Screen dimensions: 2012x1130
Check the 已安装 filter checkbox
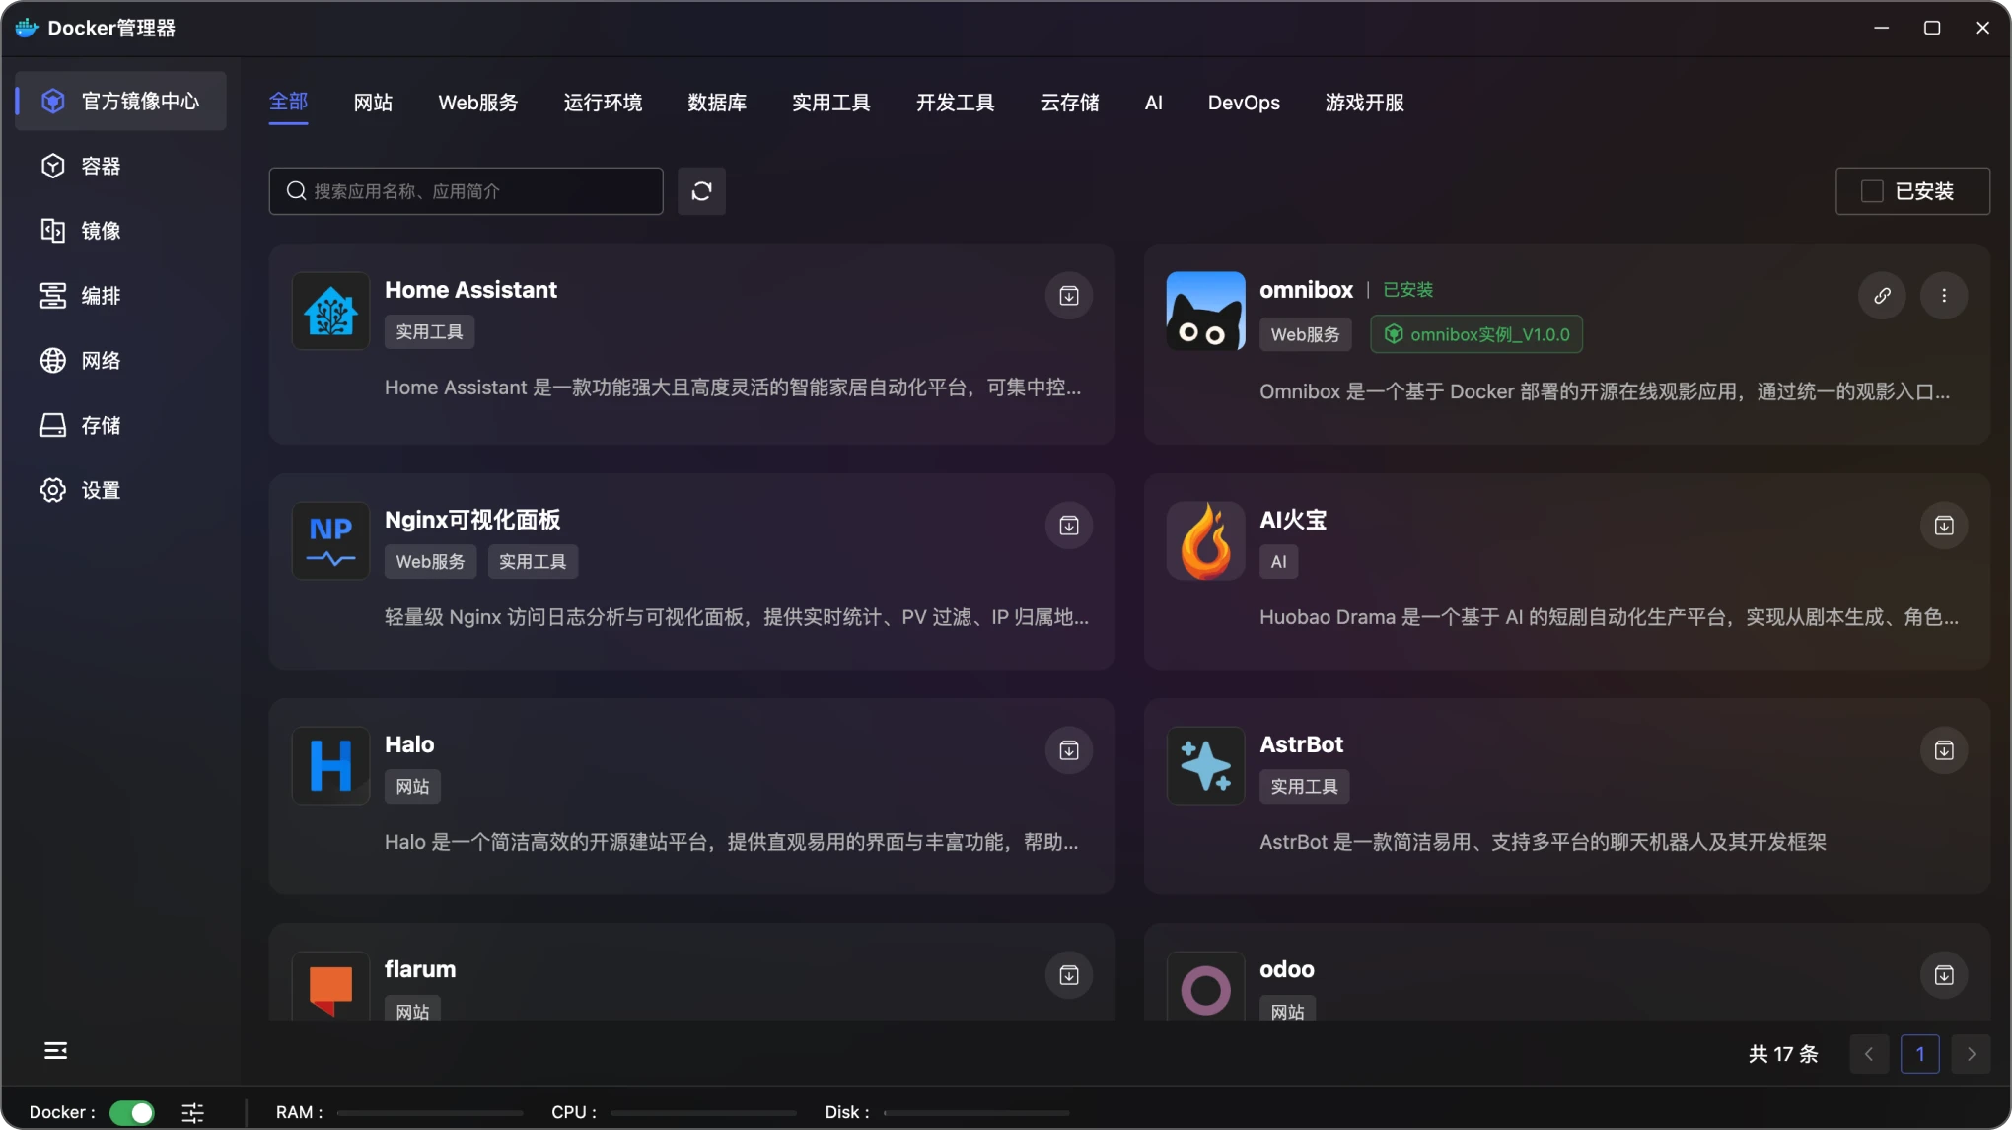[1871, 191]
